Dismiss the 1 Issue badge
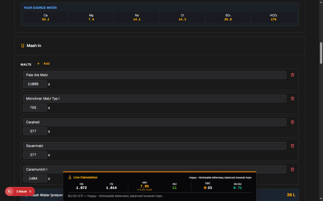This screenshot has height=201, width=323. click(30, 191)
